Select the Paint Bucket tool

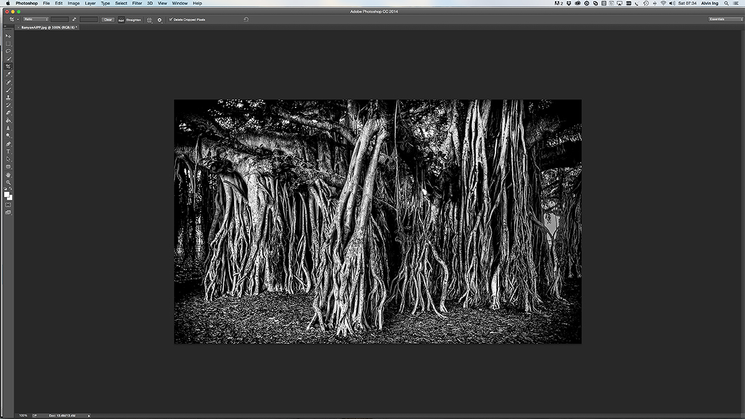pos(8,120)
